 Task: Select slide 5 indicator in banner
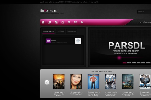click(x=143, y=63)
